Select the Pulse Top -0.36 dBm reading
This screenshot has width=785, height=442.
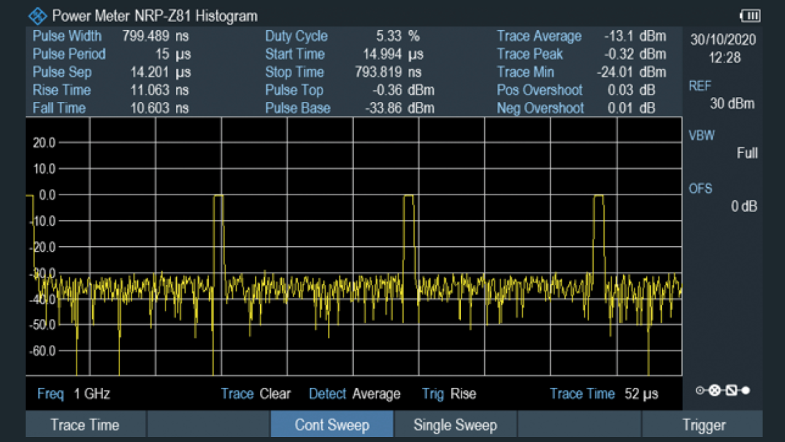pos(350,90)
